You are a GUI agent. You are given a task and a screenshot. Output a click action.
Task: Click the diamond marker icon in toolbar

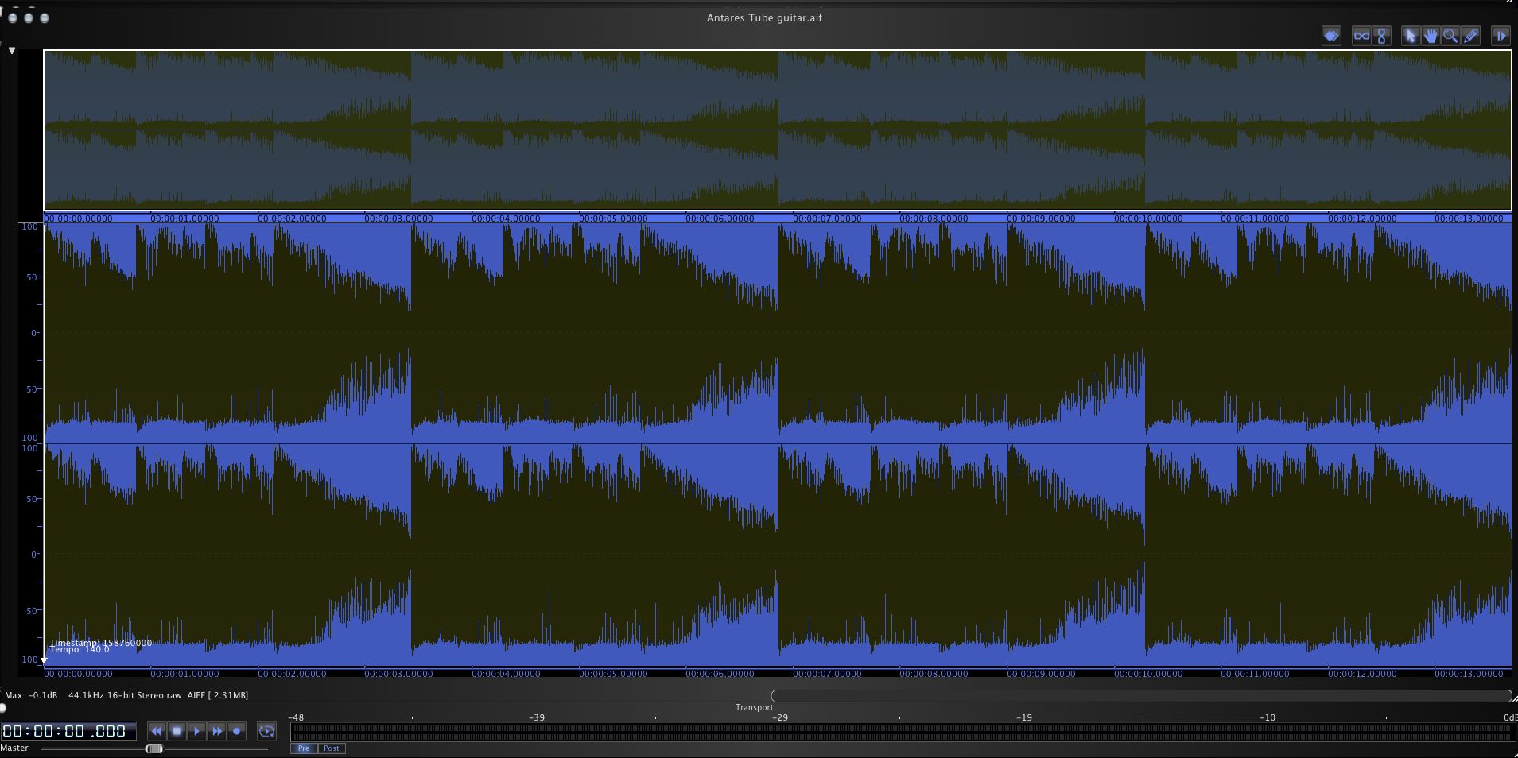1331,36
